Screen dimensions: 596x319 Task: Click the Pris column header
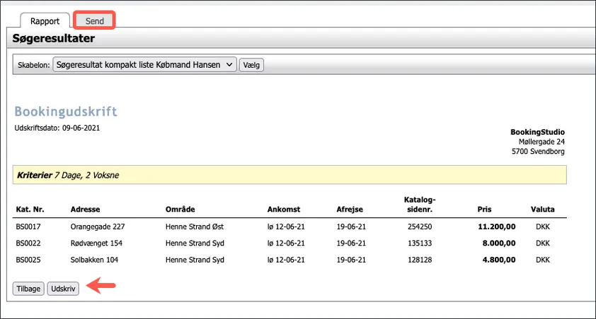[486, 210]
